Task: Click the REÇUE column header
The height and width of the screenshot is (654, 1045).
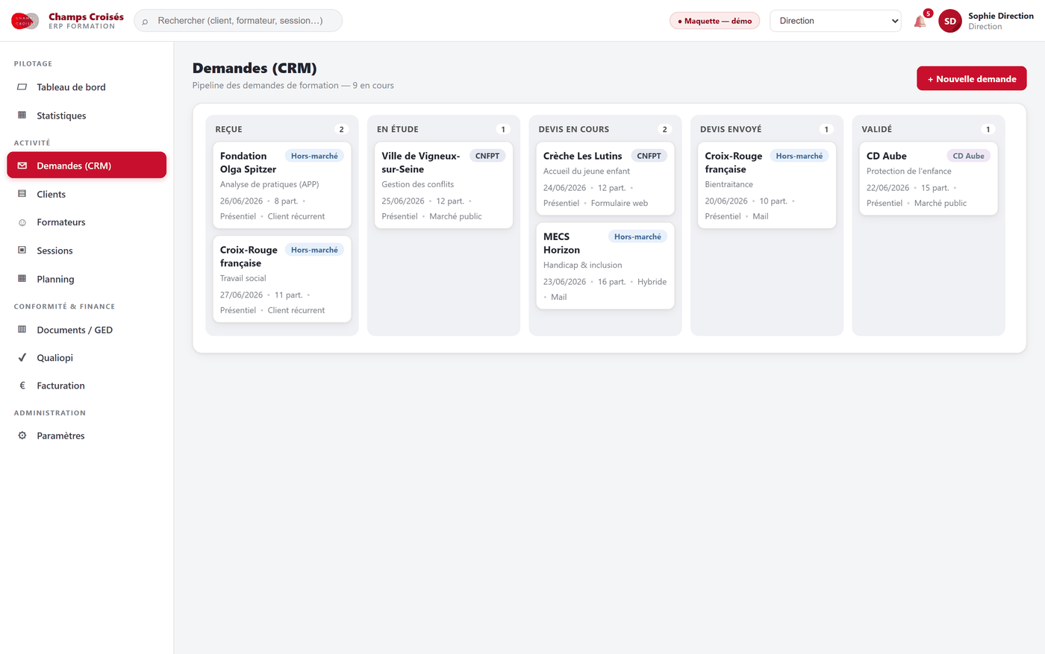Action: pyautogui.click(x=228, y=129)
